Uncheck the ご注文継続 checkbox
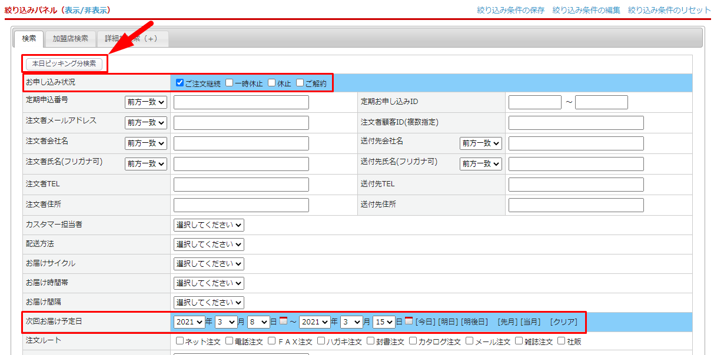Viewport: 714px width, 355px height. pos(180,83)
